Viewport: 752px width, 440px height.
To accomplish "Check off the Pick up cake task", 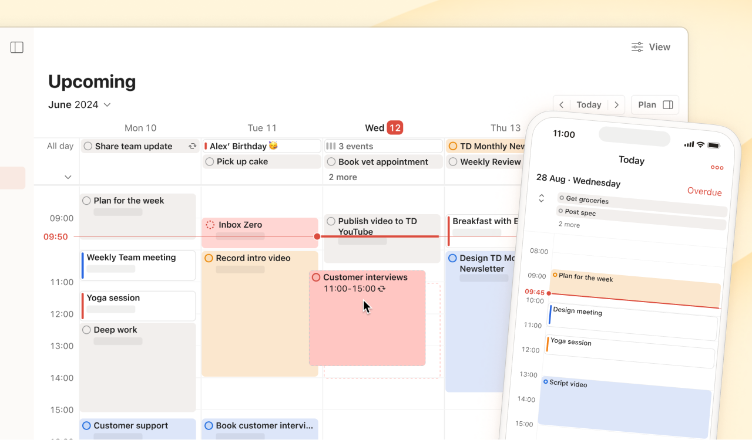I will [210, 161].
